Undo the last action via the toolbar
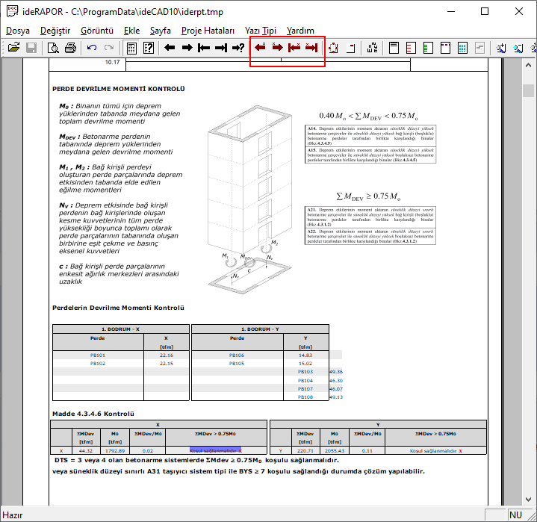The image size is (537, 522). tap(92, 48)
